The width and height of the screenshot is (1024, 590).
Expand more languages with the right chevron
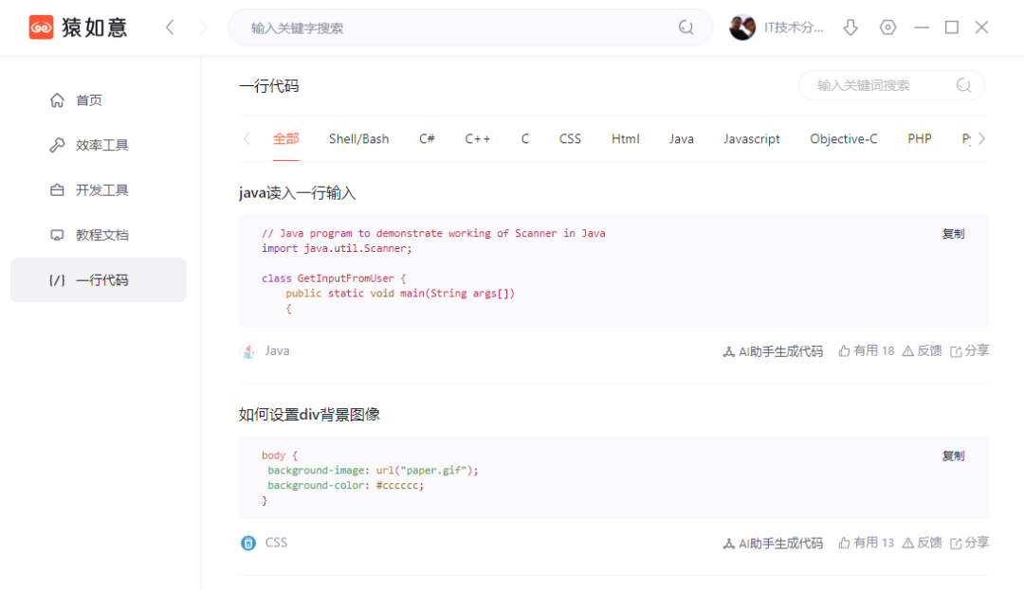983,138
